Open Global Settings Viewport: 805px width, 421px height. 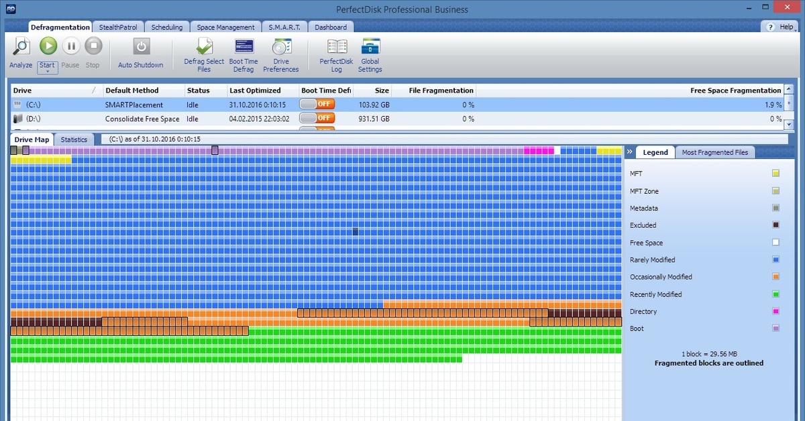point(370,48)
